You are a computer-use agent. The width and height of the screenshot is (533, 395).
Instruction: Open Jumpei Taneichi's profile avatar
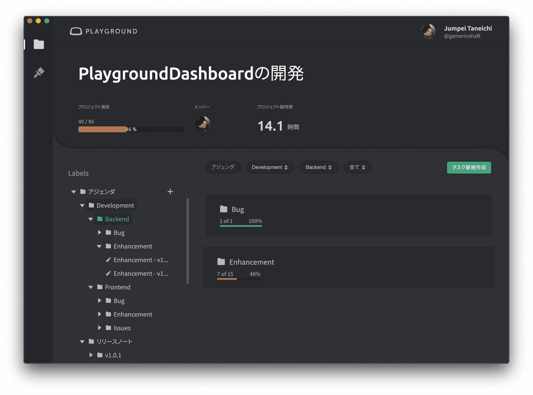coord(428,32)
